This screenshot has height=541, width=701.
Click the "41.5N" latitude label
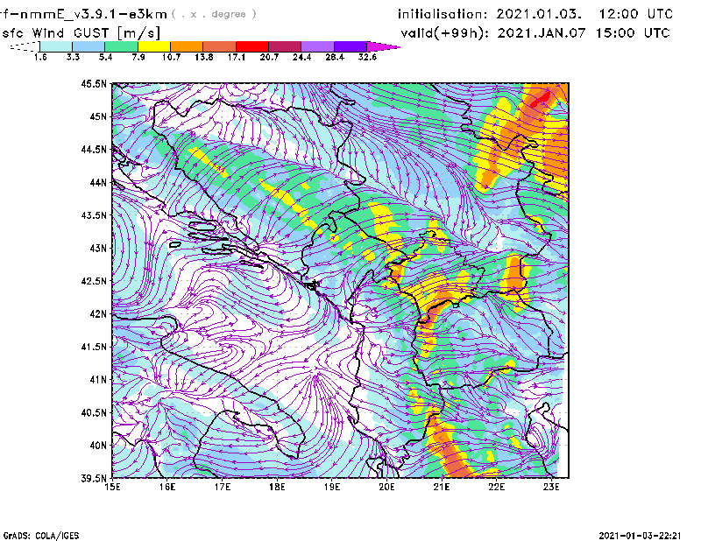click(x=95, y=347)
